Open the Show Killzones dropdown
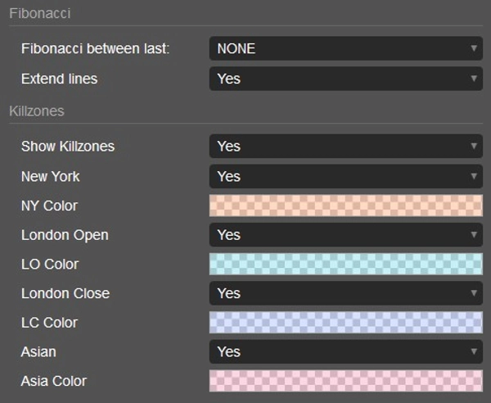 click(345, 146)
